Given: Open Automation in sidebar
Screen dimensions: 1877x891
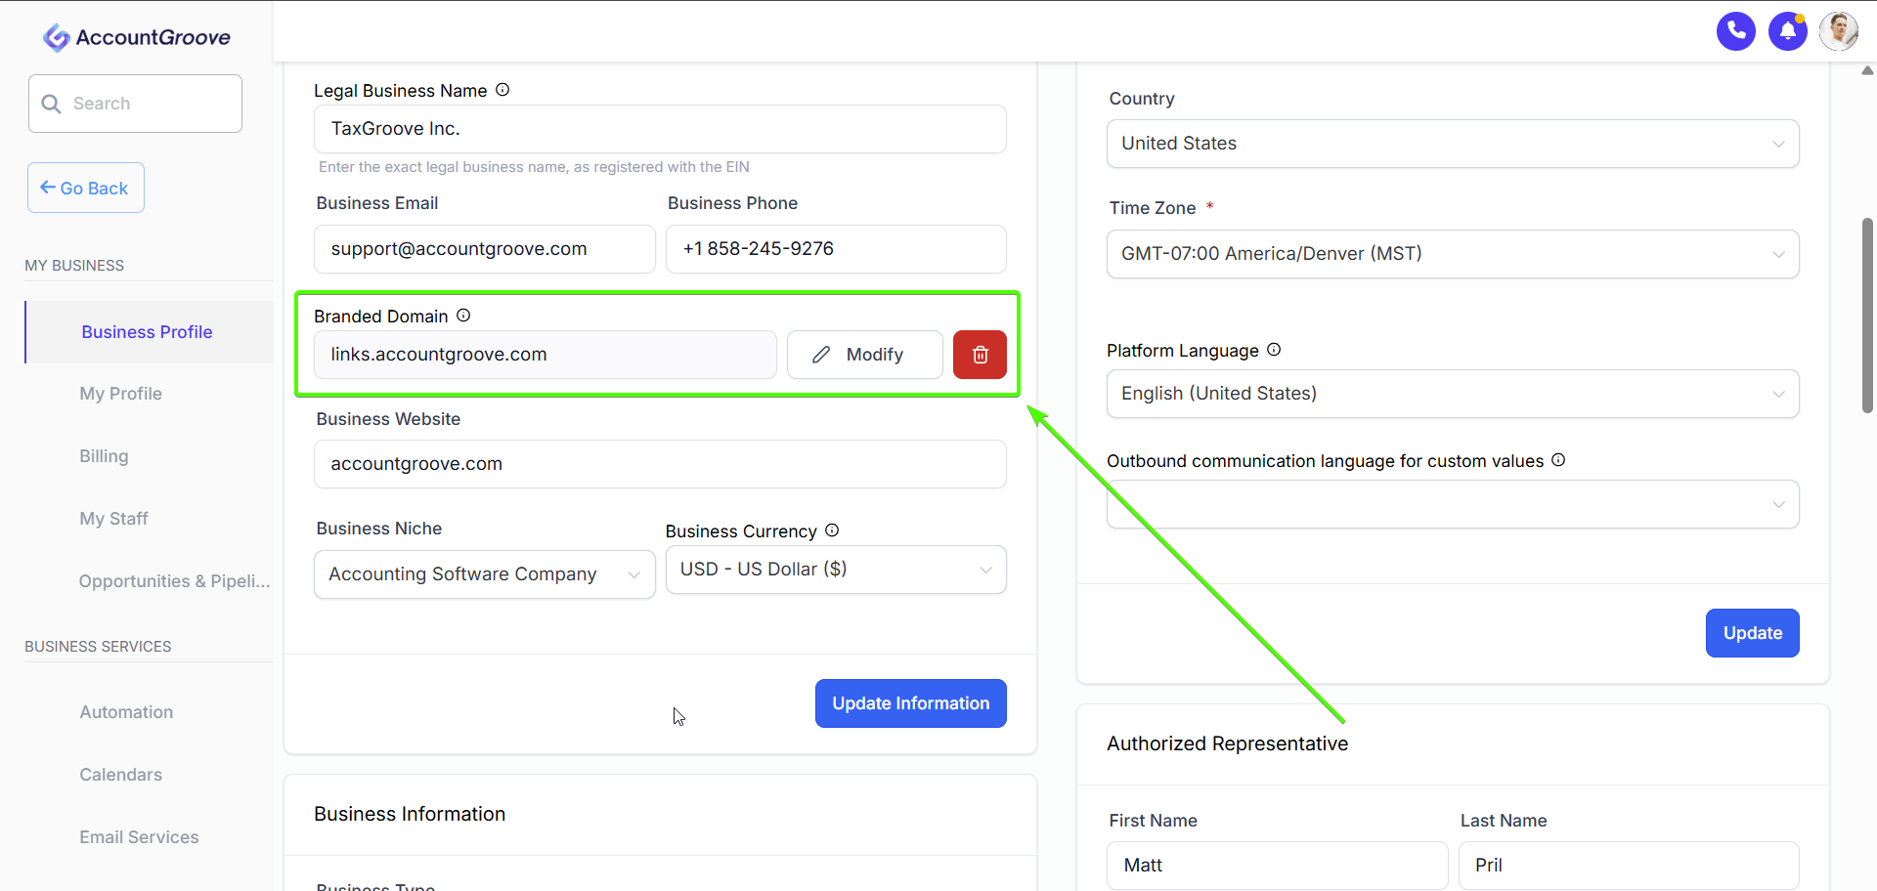Looking at the screenshot, I should tap(126, 712).
